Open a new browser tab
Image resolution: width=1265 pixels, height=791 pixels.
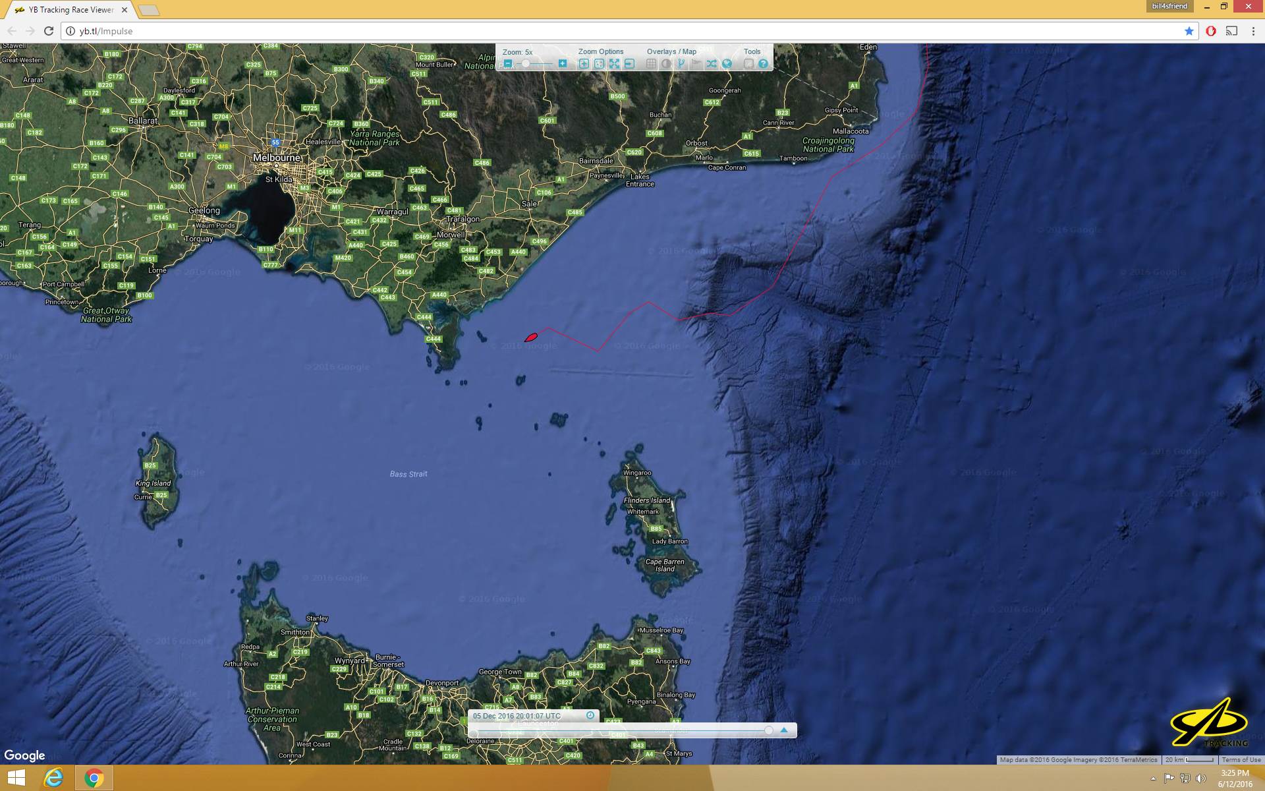pos(149,10)
